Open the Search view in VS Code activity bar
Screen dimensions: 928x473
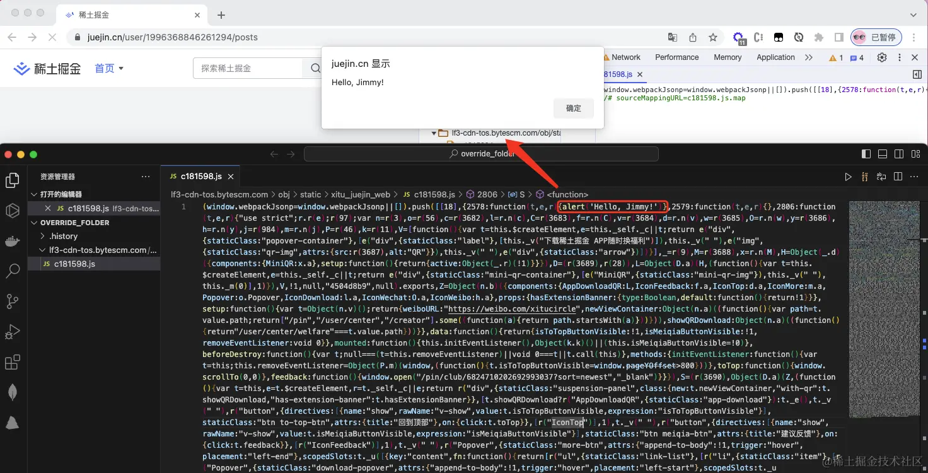[x=13, y=271]
